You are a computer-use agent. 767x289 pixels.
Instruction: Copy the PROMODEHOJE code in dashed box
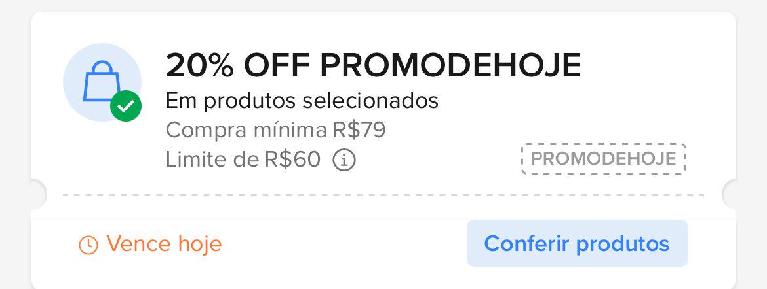[x=603, y=159]
